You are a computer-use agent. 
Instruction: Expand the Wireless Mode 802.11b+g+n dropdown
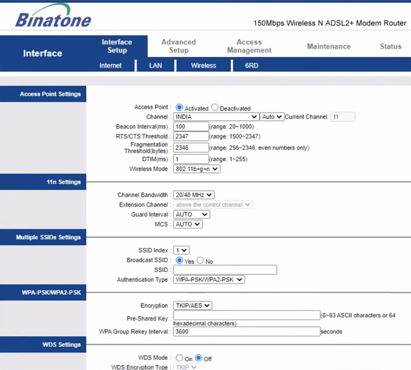pos(196,169)
